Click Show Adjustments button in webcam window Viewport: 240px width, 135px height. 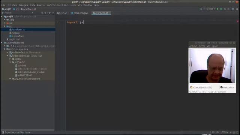click(201, 87)
